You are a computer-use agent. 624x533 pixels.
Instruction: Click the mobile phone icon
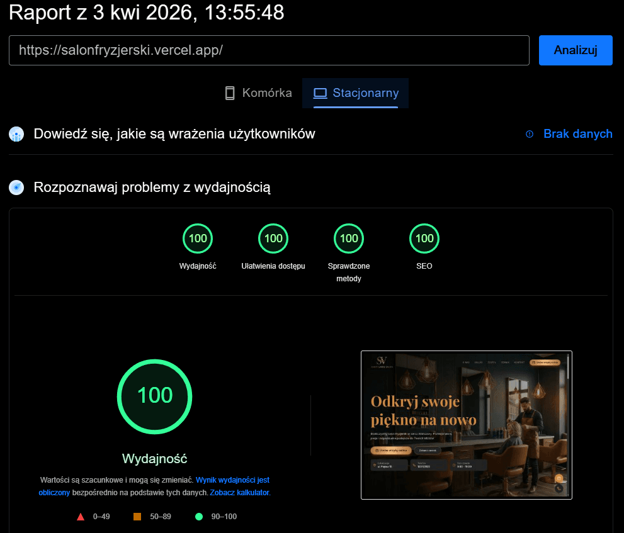(x=230, y=93)
